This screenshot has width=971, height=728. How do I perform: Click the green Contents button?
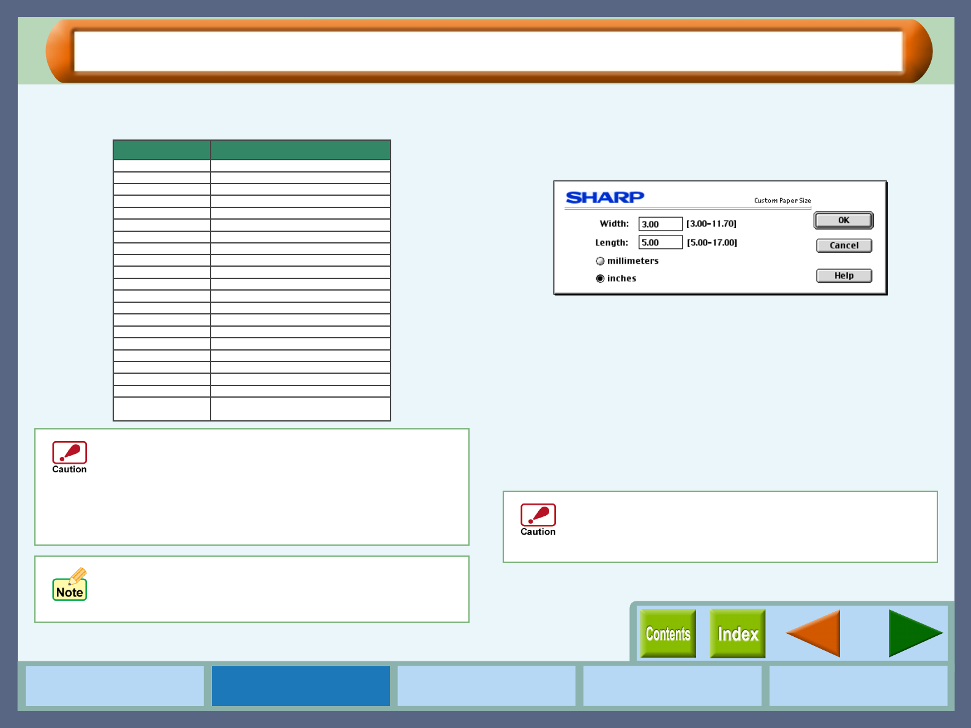pyautogui.click(x=668, y=634)
